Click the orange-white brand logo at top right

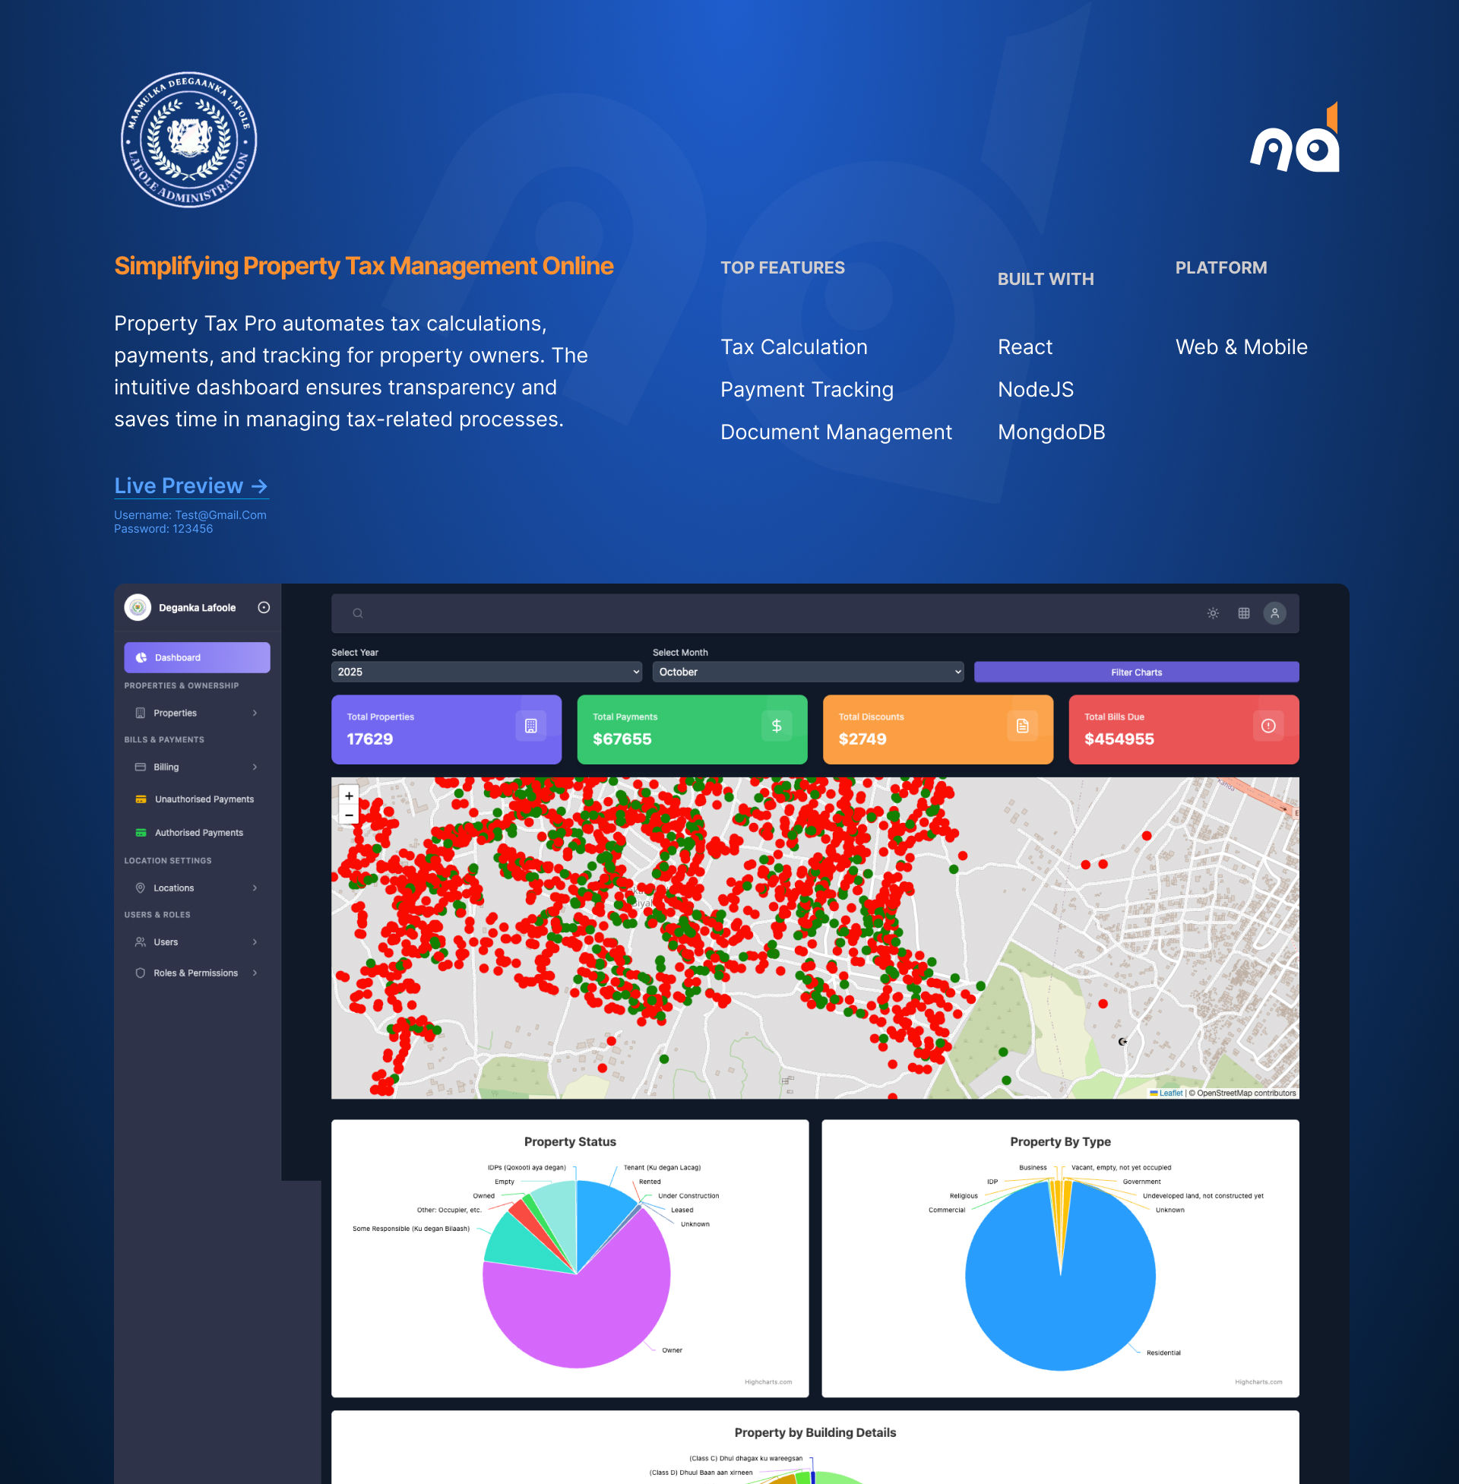pos(1294,138)
